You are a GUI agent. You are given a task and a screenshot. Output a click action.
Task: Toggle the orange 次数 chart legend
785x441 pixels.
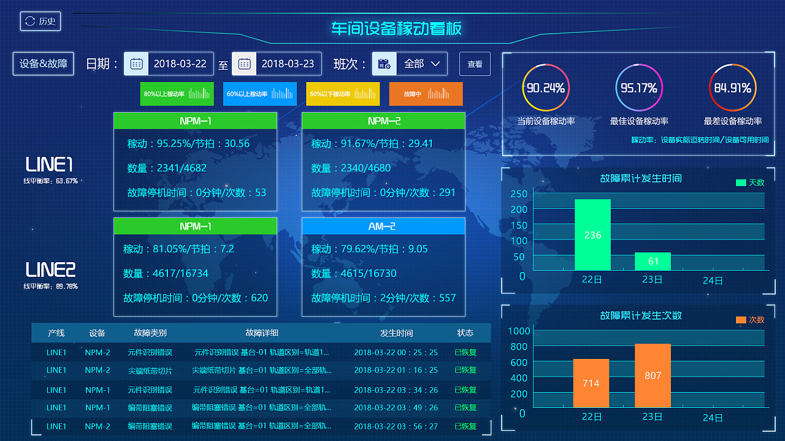(x=749, y=320)
